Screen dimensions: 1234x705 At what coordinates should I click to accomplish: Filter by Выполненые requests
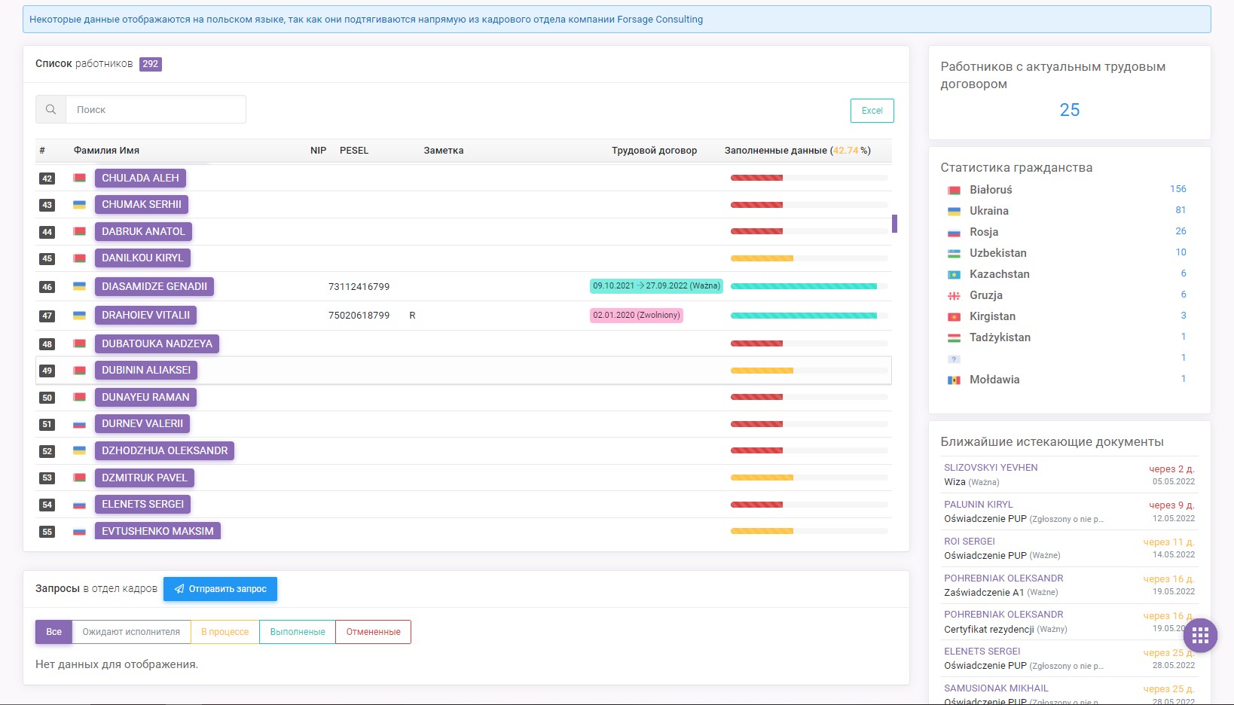298,632
